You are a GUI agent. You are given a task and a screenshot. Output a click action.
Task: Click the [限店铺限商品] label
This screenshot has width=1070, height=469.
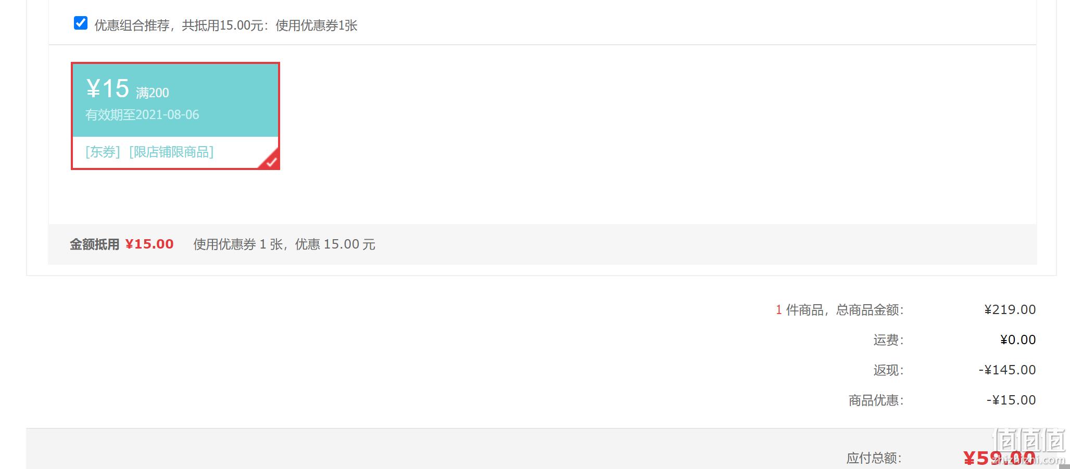click(x=171, y=152)
